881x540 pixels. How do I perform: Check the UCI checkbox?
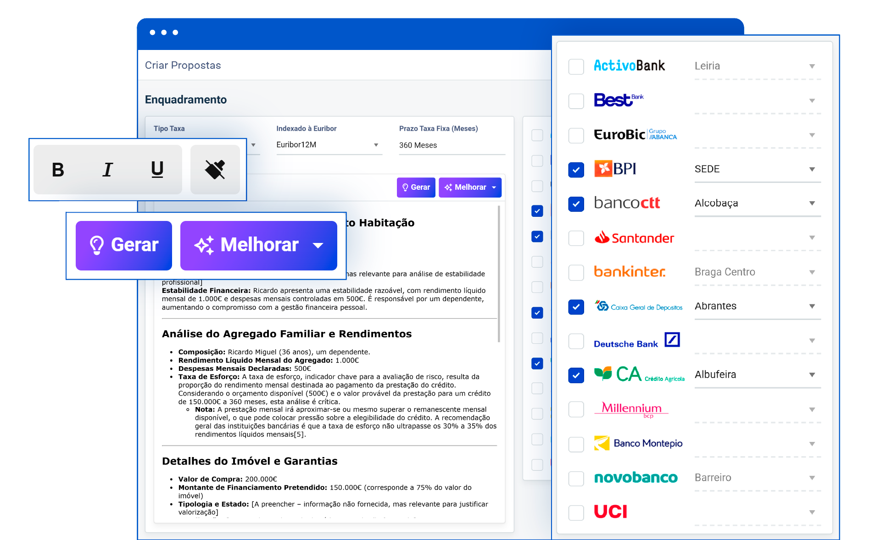click(576, 512)
